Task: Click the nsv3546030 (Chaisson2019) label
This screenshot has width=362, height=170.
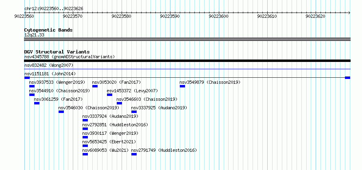Action: [89, 108]
